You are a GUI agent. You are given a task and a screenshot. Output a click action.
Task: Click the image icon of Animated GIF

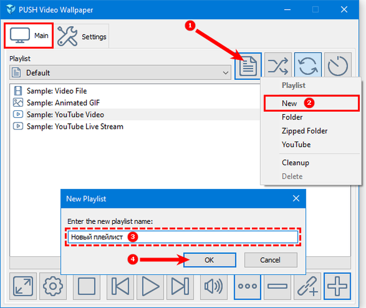pos(18,102)
